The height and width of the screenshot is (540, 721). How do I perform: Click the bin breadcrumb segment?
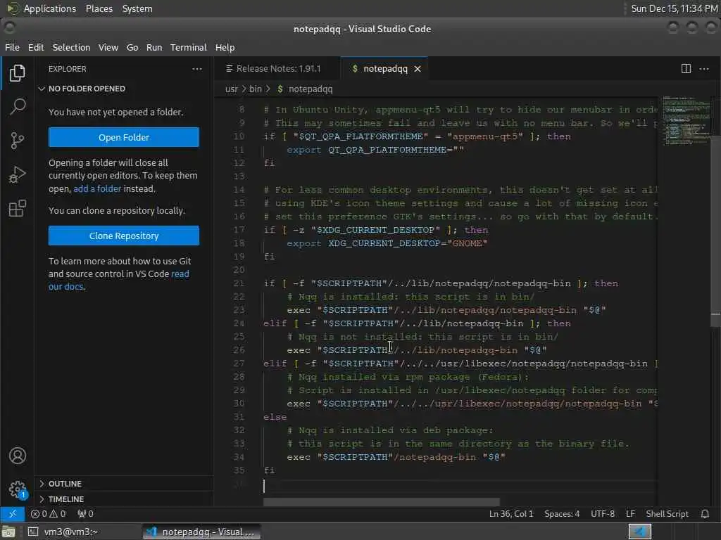(x=255, y=89)
